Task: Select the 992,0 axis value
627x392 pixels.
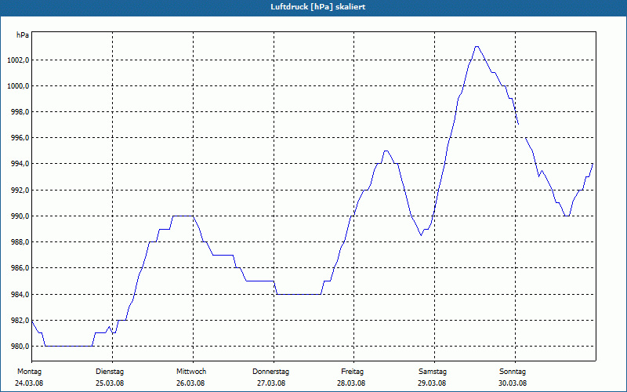Action: pyautogui.click(x=20, y=191)
